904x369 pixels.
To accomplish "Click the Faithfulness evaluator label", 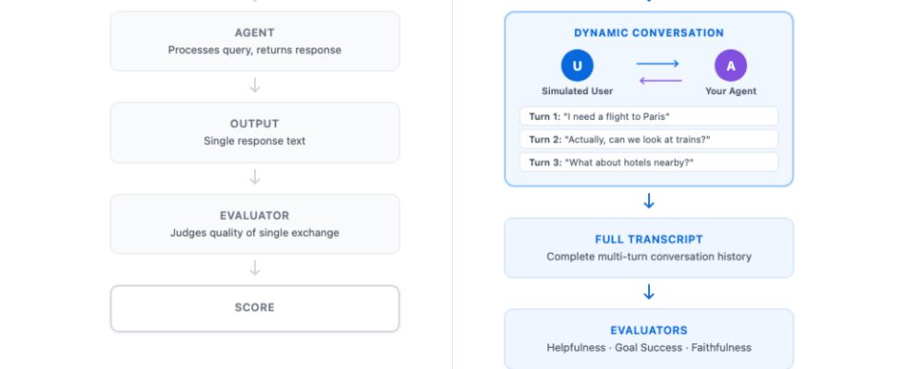I will point(719,348).
